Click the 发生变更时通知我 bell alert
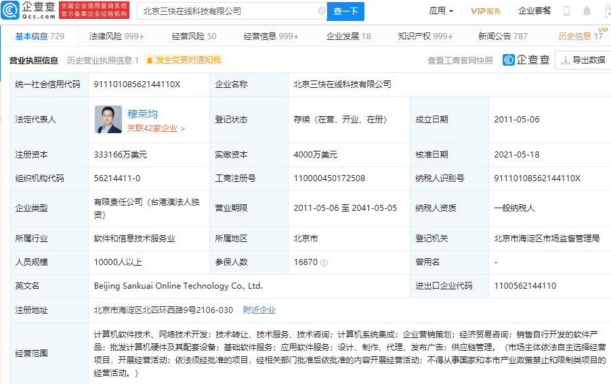The height and width of the screenshot is (384, 611). [x=184, y=60]
